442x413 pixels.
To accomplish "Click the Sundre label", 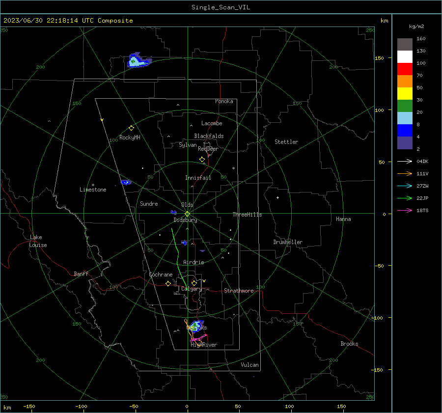I will point(149,203).
